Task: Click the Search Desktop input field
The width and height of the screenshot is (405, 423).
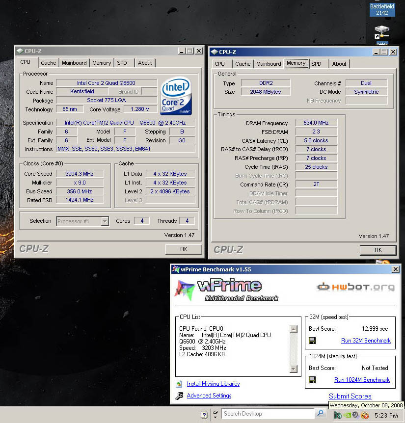Action: pyautogui.click(x=268, y=414)
